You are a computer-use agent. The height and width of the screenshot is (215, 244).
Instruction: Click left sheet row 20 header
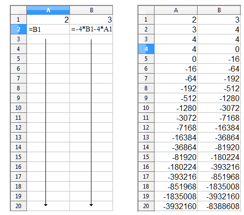(19, 206)
